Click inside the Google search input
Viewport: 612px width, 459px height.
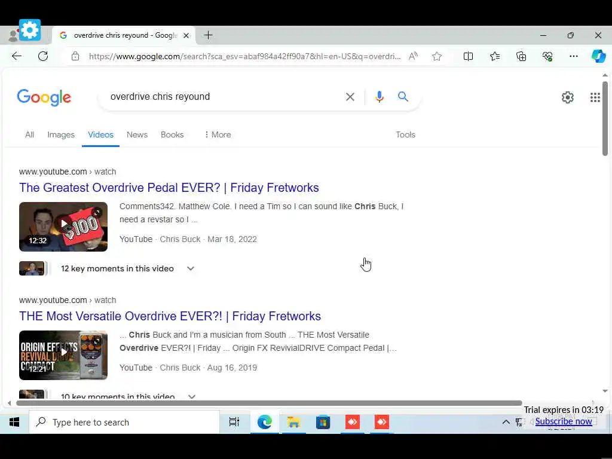click(x=222, y=96)
